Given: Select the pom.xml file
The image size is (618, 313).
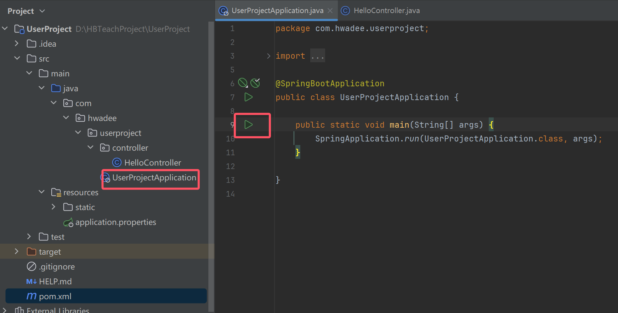Looking at the screenshot, I should point(106,296).
